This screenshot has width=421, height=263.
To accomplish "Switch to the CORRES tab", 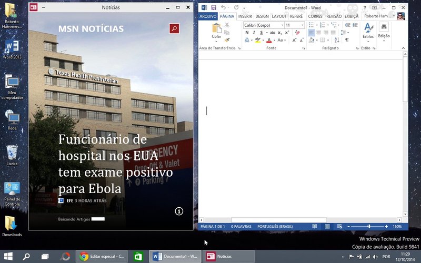I will [x=315, y=16].
